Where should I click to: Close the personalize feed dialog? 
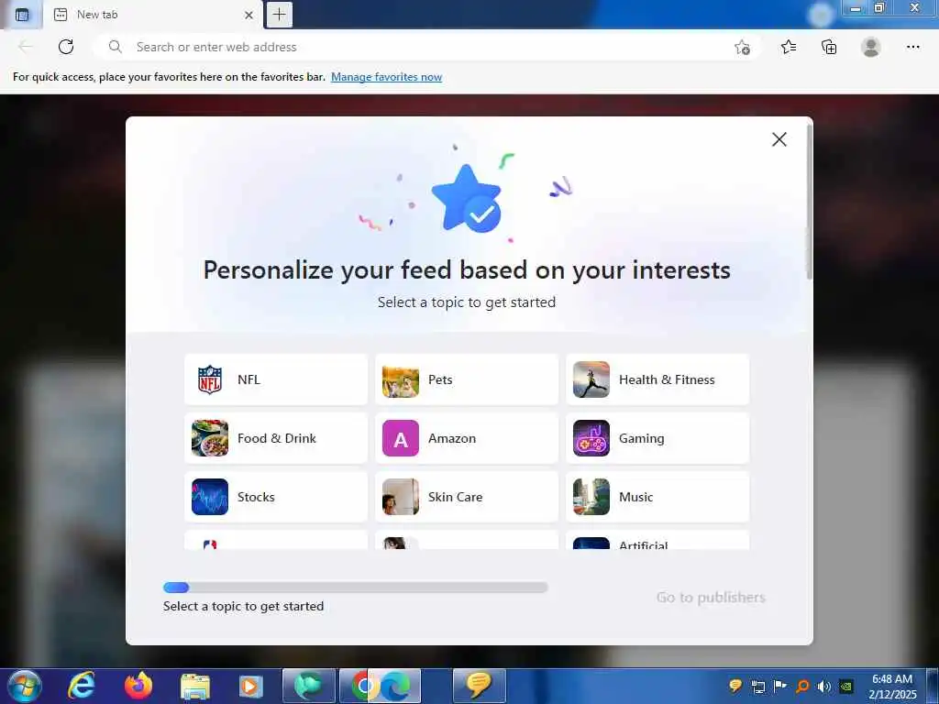point(779,139)
